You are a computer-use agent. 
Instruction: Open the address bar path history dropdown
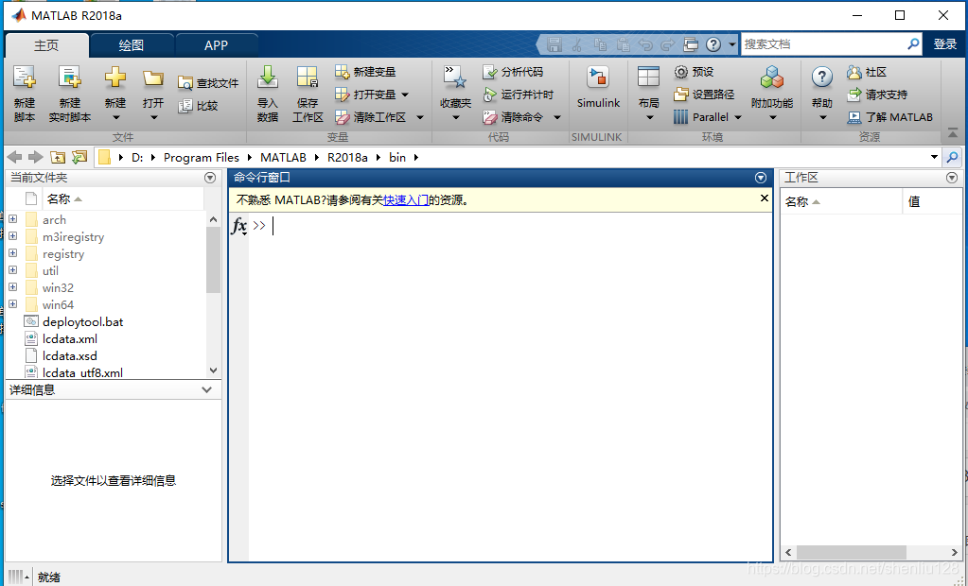click(x=934, y=157)
